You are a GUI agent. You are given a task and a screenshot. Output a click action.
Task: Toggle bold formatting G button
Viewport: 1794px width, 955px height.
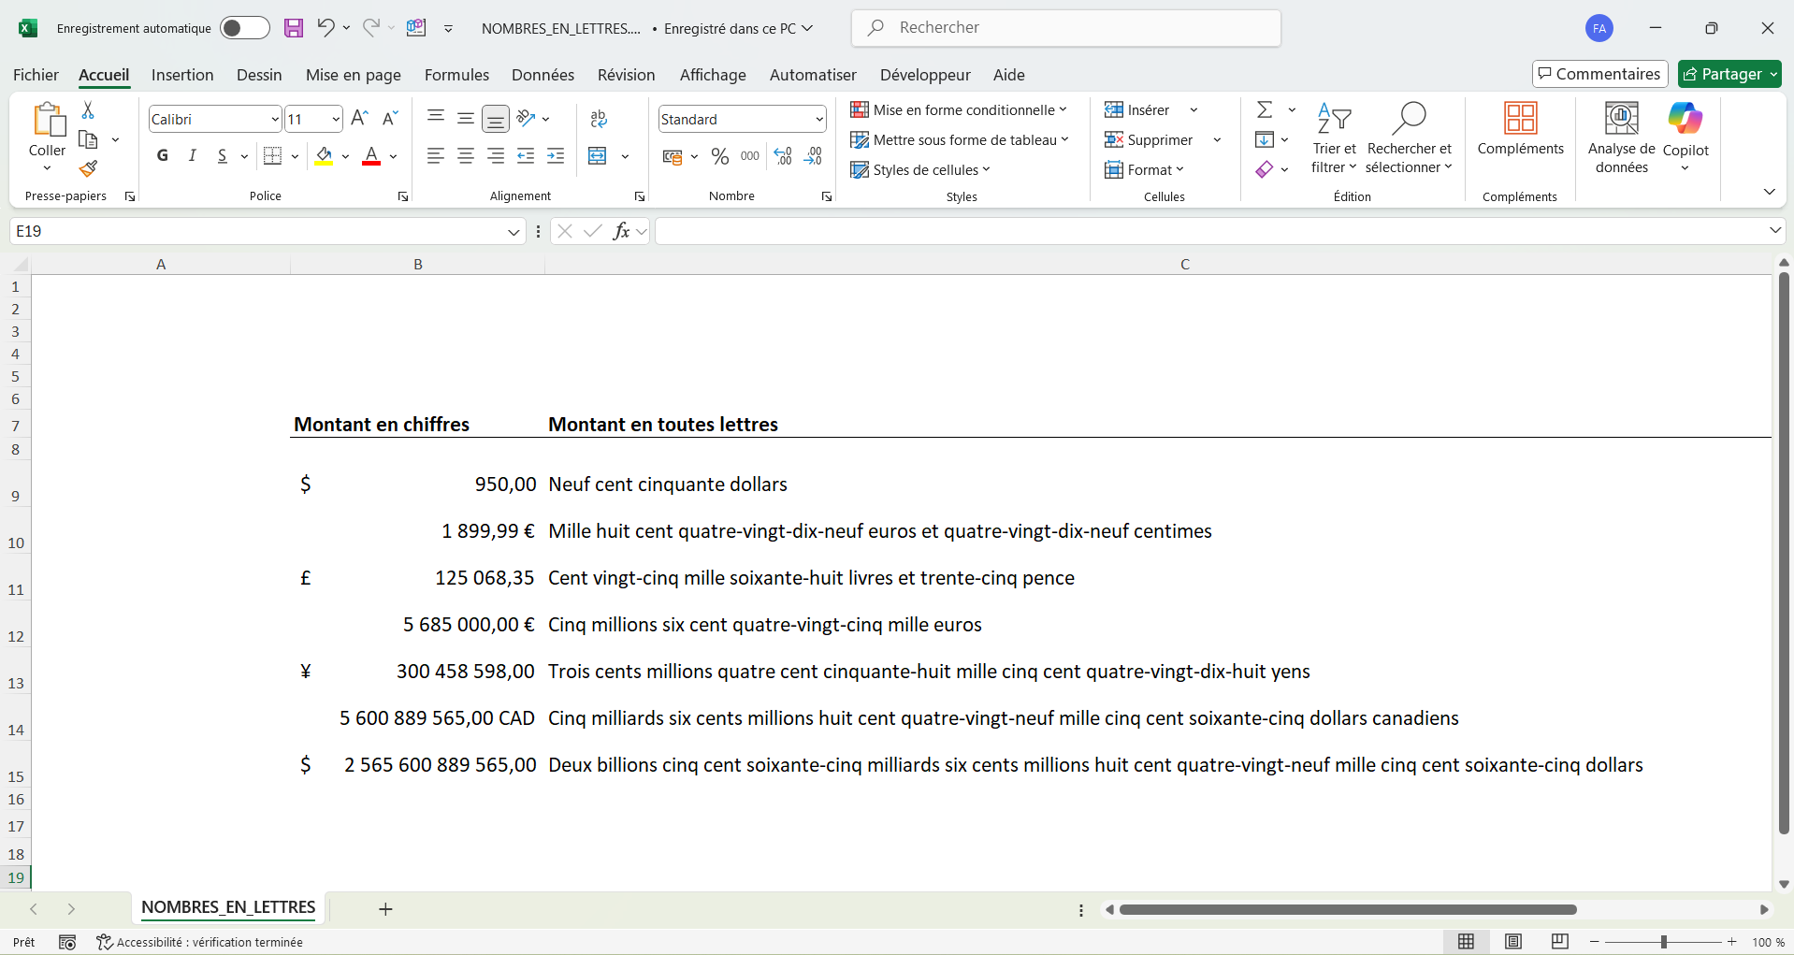(x=163, y=156)
